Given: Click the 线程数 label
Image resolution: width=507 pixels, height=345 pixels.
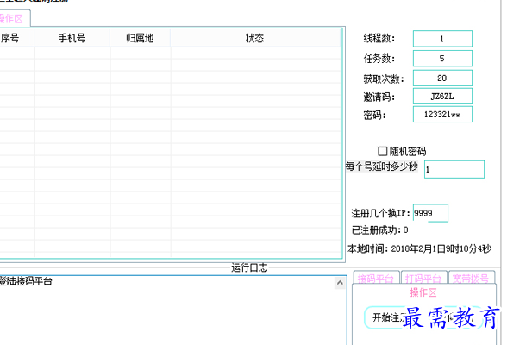Looking at the screenshot, I should point(379,39).
